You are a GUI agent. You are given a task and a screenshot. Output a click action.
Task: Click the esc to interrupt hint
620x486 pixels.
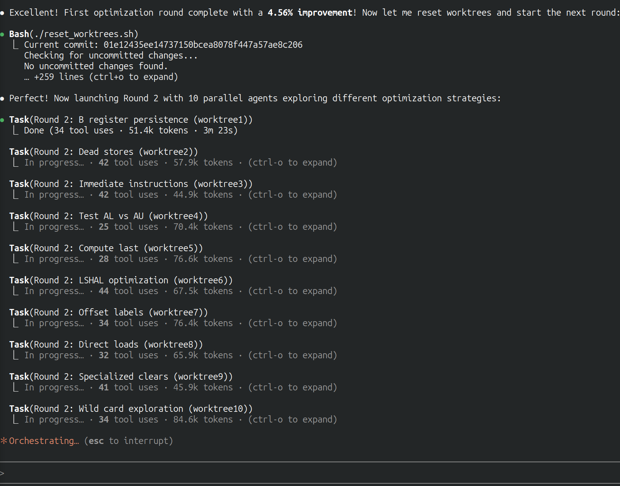(x=129, y=441)
